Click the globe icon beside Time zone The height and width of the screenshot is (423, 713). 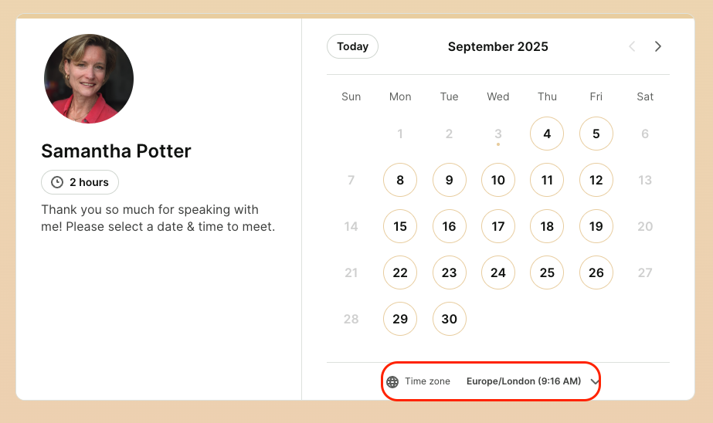[392, 381]
